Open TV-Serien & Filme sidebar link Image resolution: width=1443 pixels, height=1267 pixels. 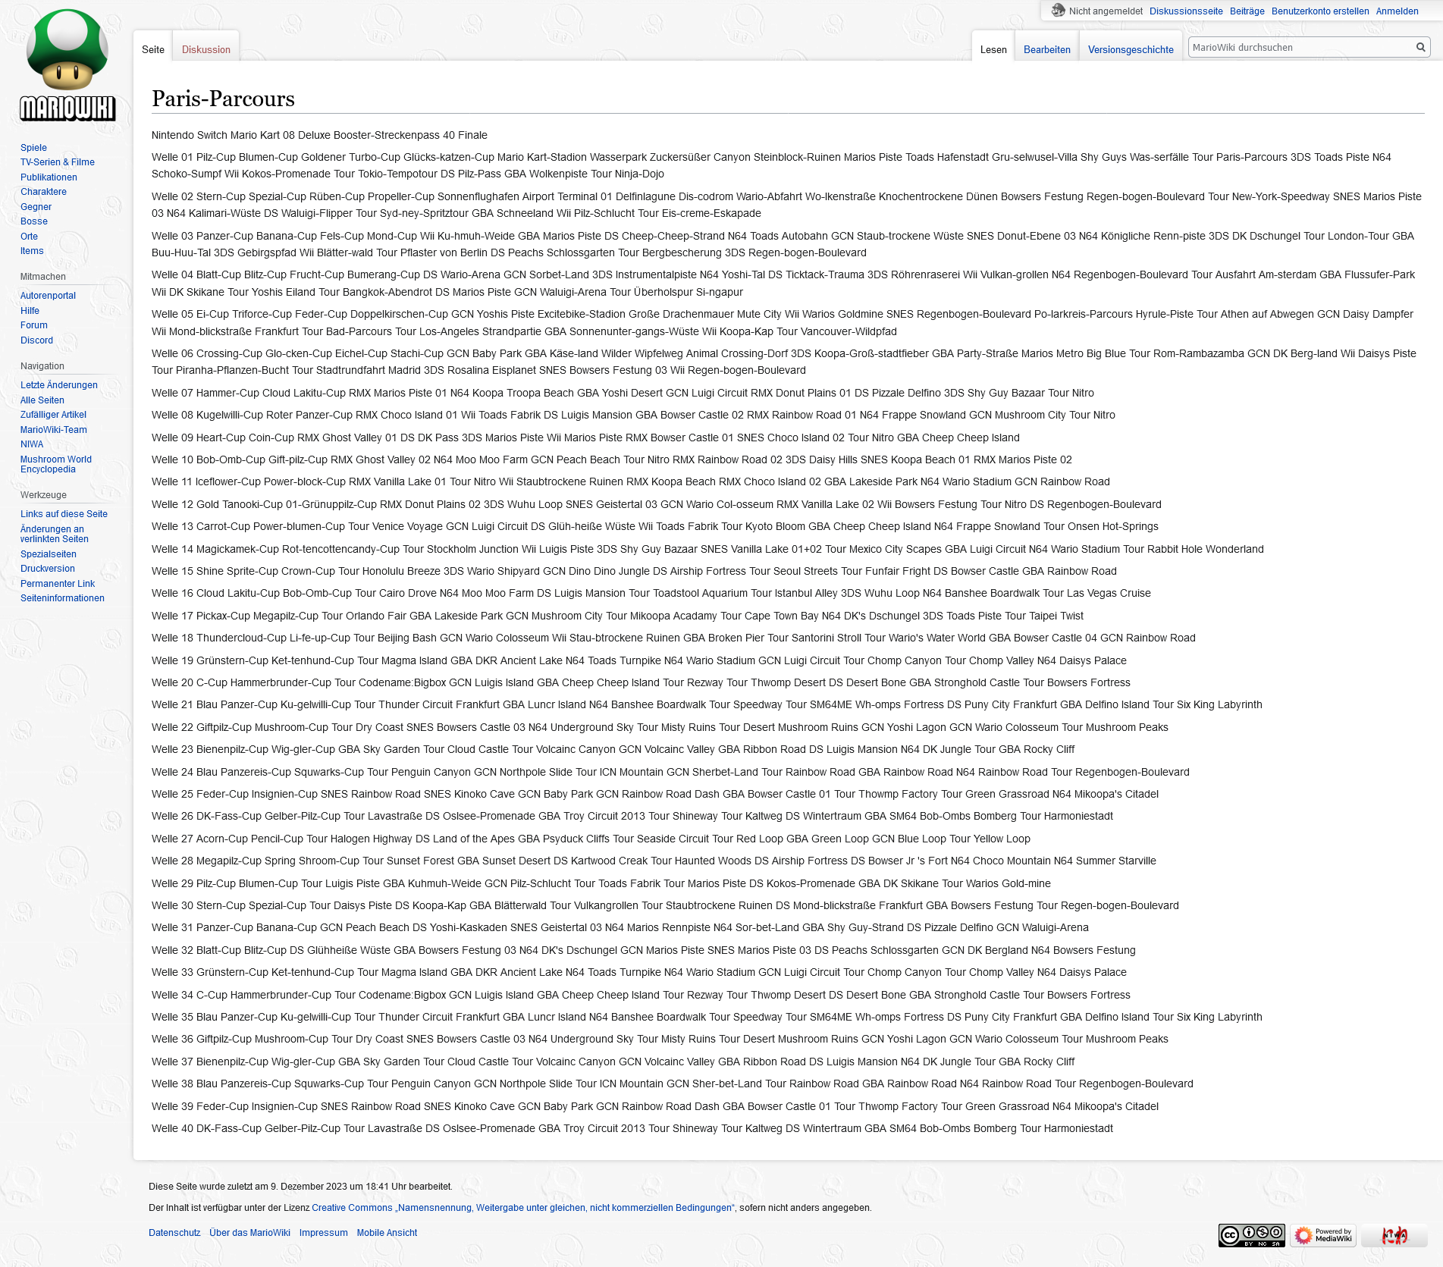58,162
